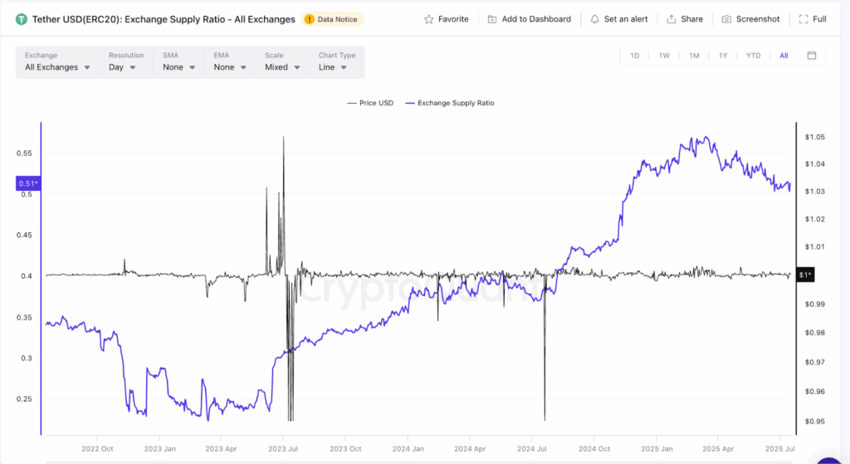Click the 0.55 left axis label
The height and width of the screenshot is (464, 850).
[24, 154]
